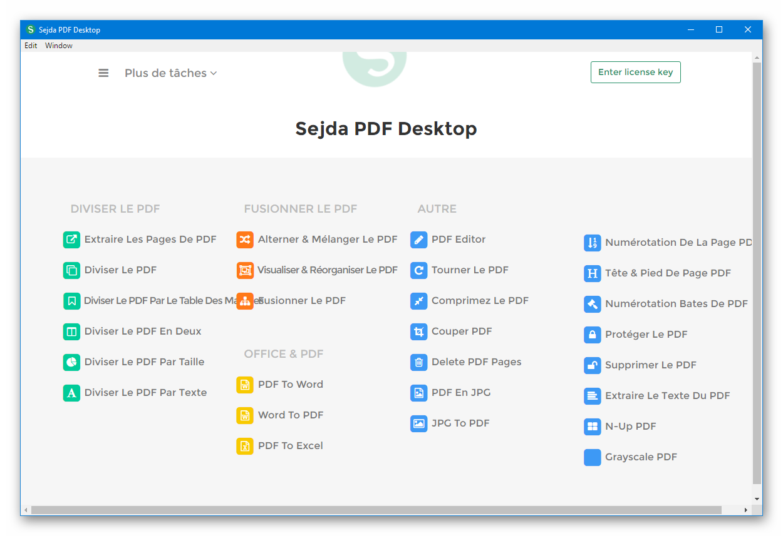Screen dimensions: 783x536
Task: Open the PDF Editor link
Action: coord(459,240)
